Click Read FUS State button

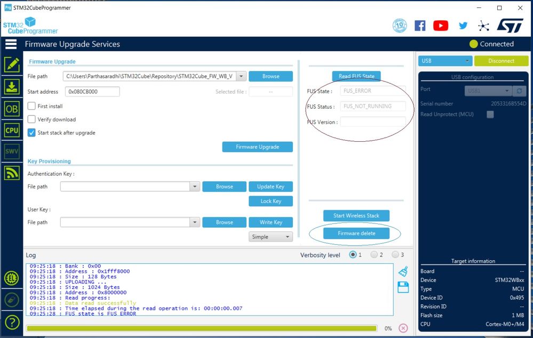point(356,76)
